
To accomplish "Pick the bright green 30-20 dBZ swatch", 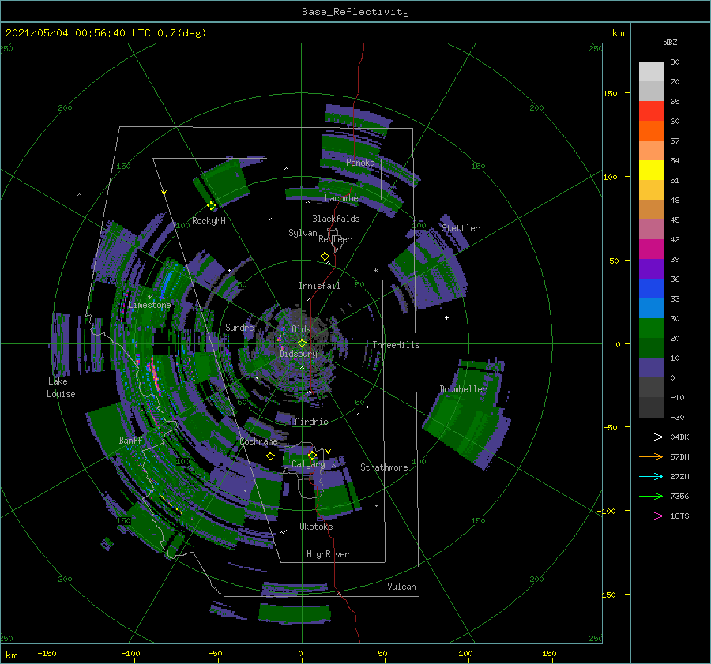I will 651,328.
